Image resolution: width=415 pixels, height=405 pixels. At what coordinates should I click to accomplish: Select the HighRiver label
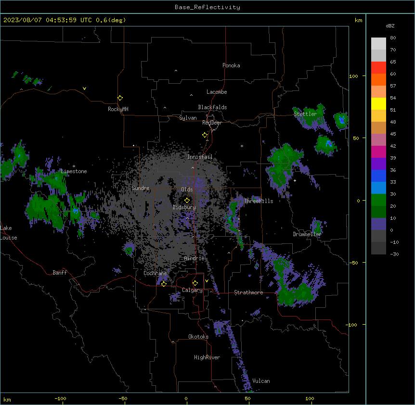207,357
